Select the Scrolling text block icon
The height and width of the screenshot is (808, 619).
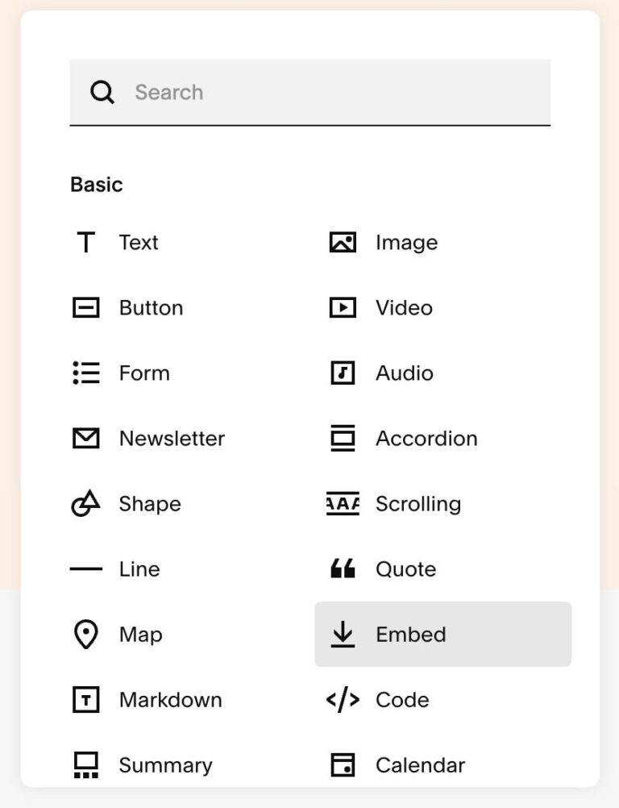point(343,503)
